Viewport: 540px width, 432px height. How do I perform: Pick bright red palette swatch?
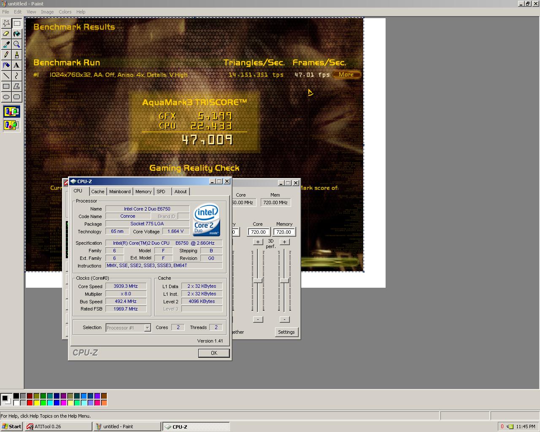pos(30,402)
